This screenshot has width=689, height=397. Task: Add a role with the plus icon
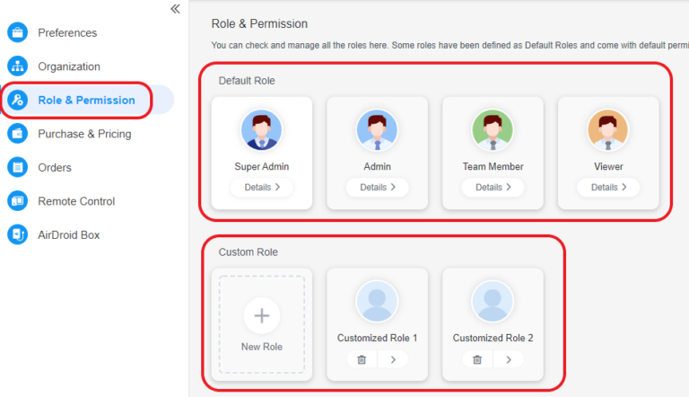click(x=262, y=315)
